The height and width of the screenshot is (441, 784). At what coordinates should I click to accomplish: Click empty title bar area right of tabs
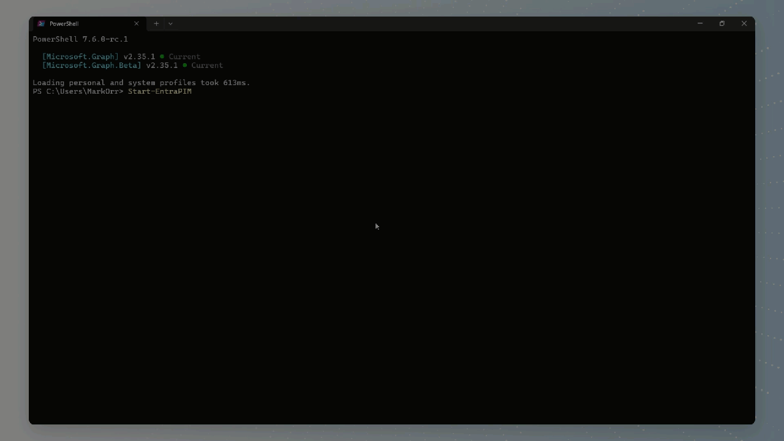429,23
